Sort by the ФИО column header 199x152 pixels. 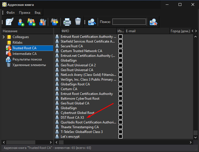(x=88, y=31)
